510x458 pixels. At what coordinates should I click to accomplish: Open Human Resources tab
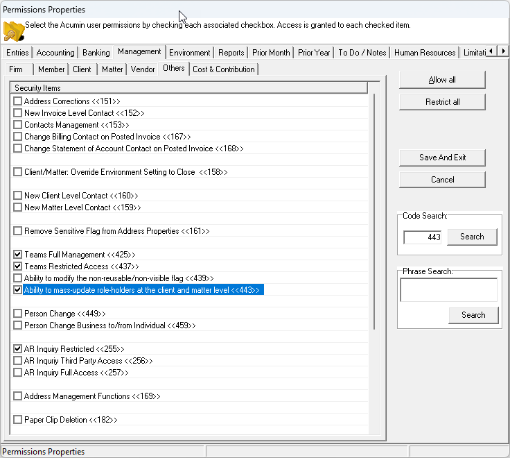click(425, 53)
